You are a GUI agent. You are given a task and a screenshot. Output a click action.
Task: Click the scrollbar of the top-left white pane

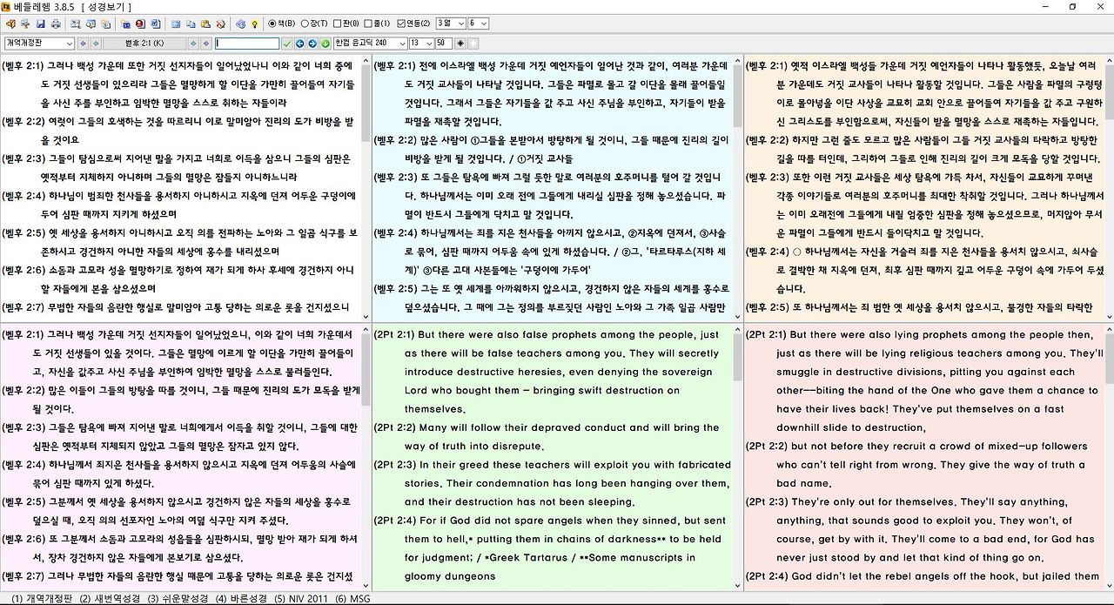point(365,187)
